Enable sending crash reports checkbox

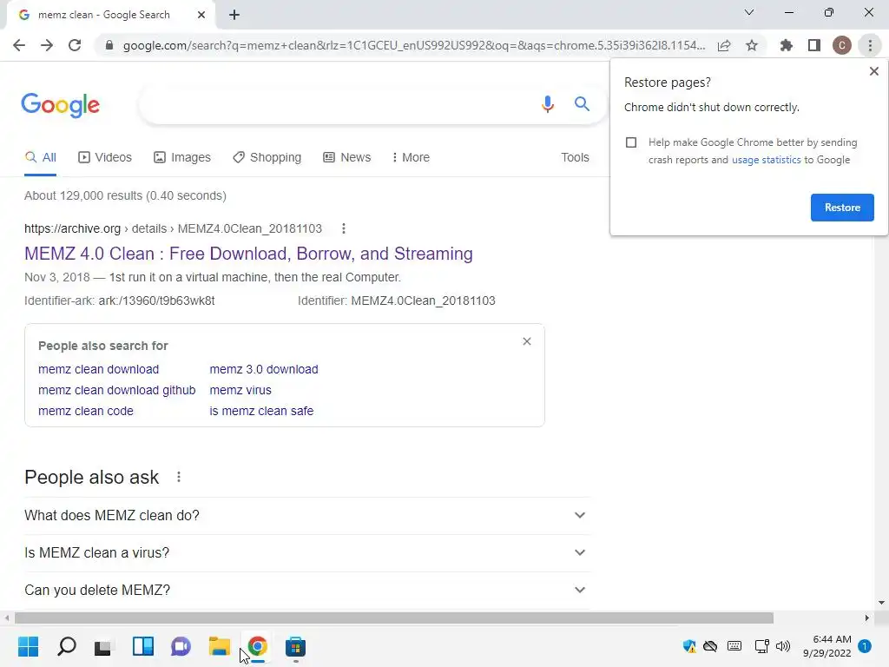631,142
